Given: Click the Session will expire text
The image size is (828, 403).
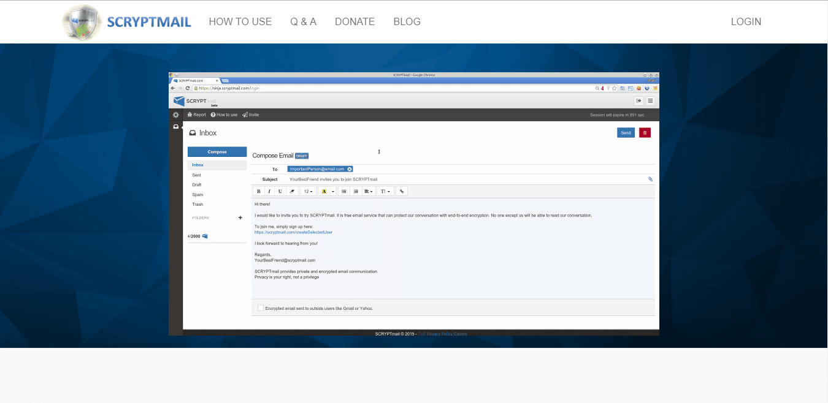Looking at the screenshot, I should (616, 115).
